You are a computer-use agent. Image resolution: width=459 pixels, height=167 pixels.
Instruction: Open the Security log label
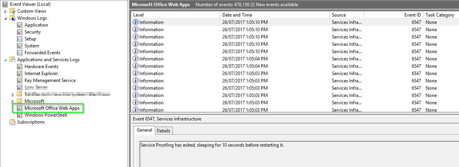pyautogui.click(x=33, y=32)
